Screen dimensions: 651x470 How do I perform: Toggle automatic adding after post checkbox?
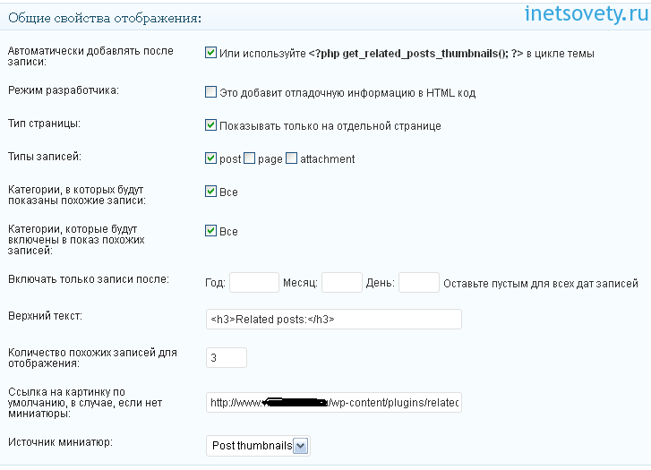point(211,53)
